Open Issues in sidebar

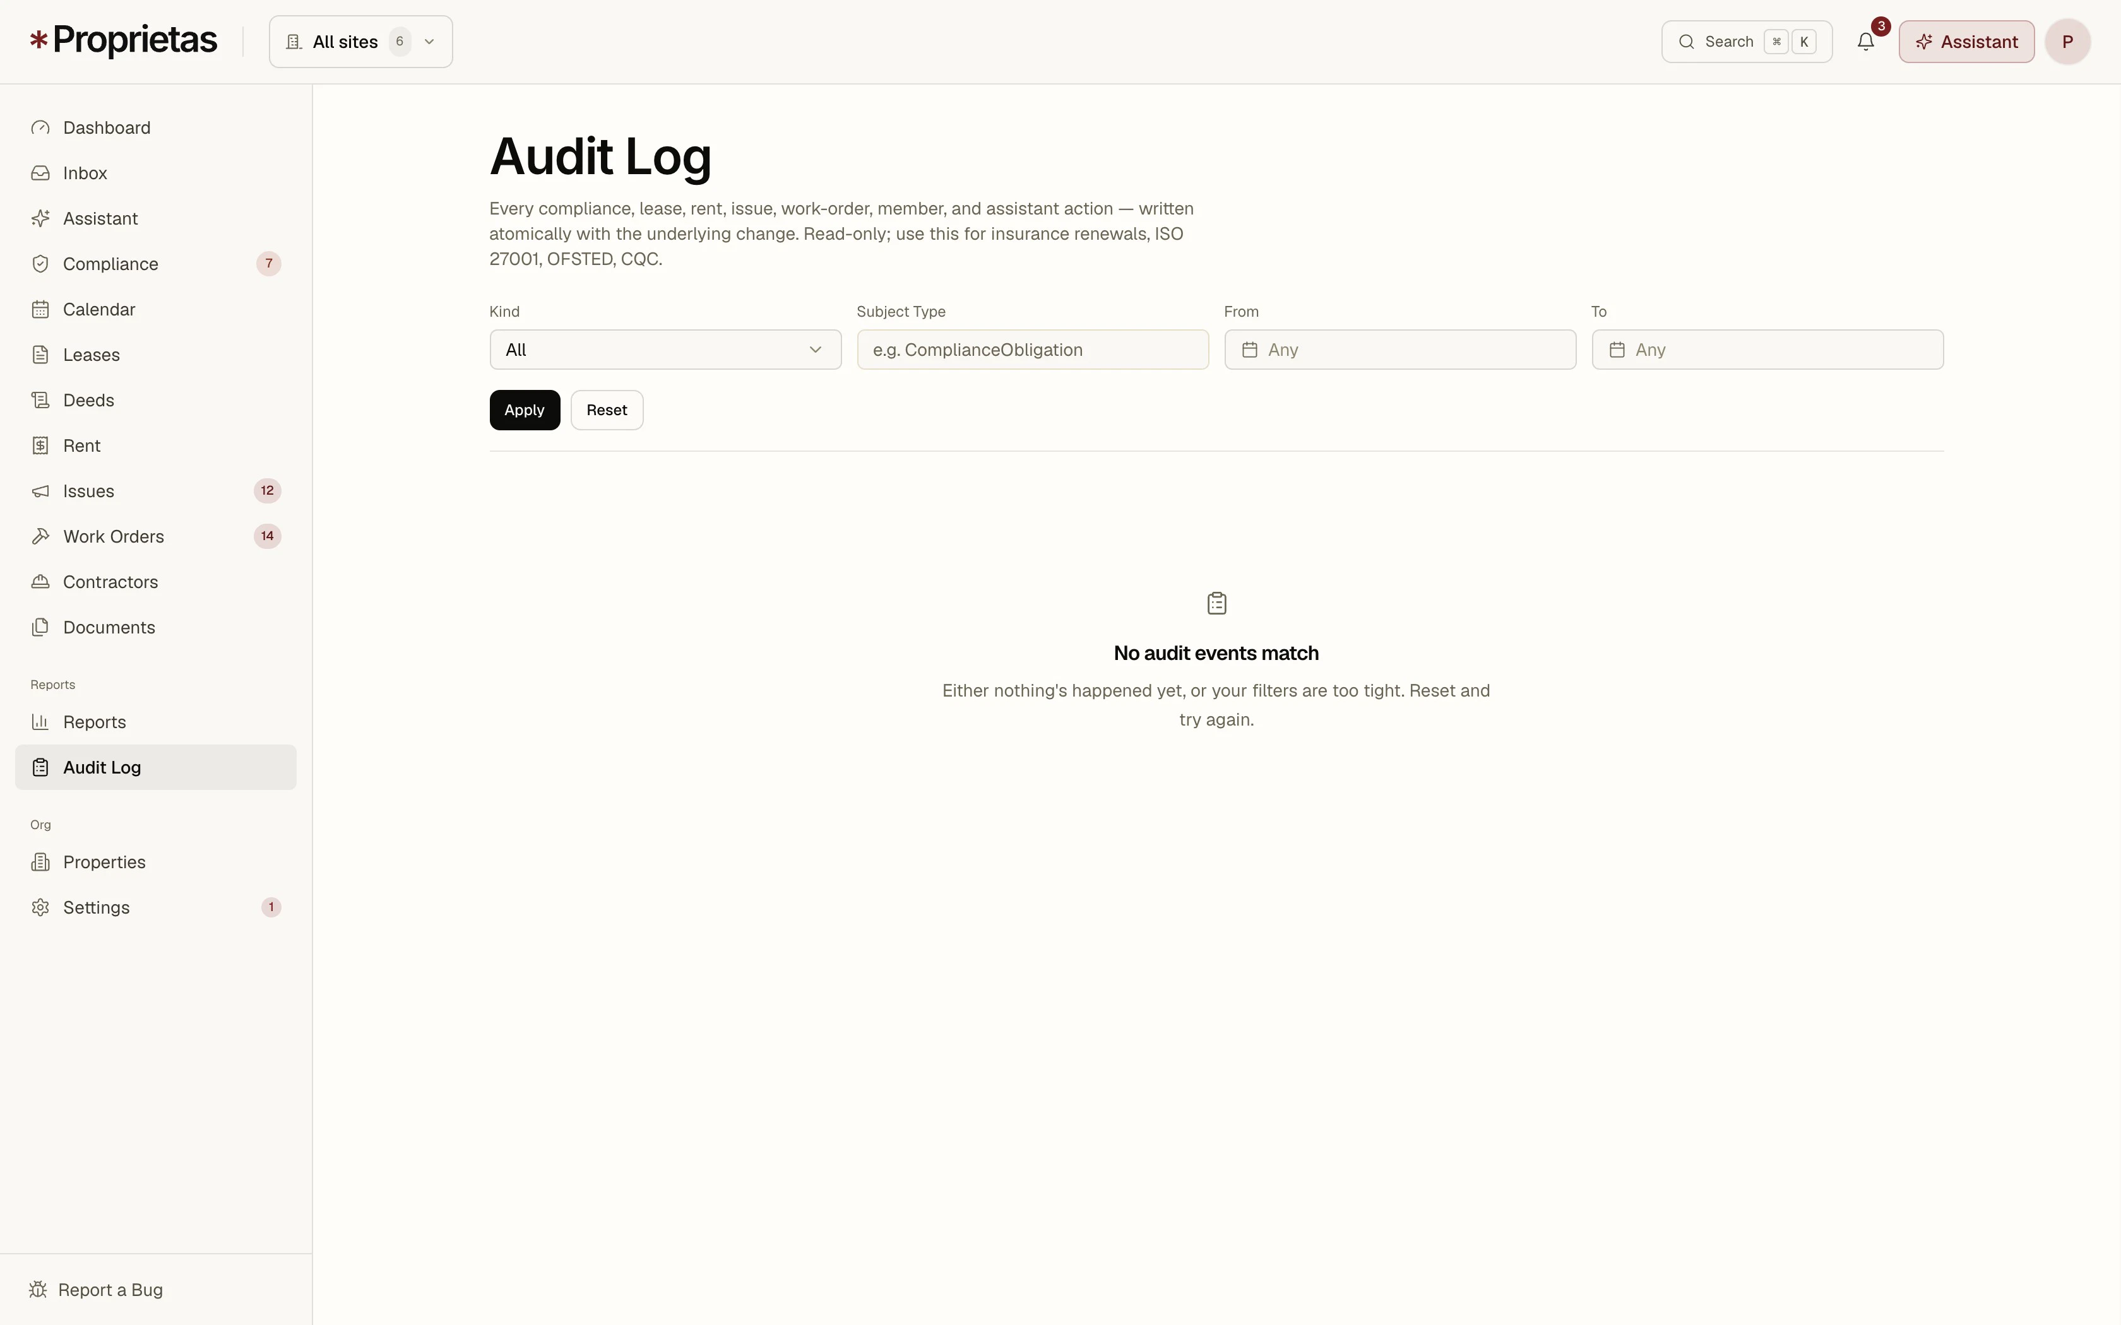coord(156,492)
